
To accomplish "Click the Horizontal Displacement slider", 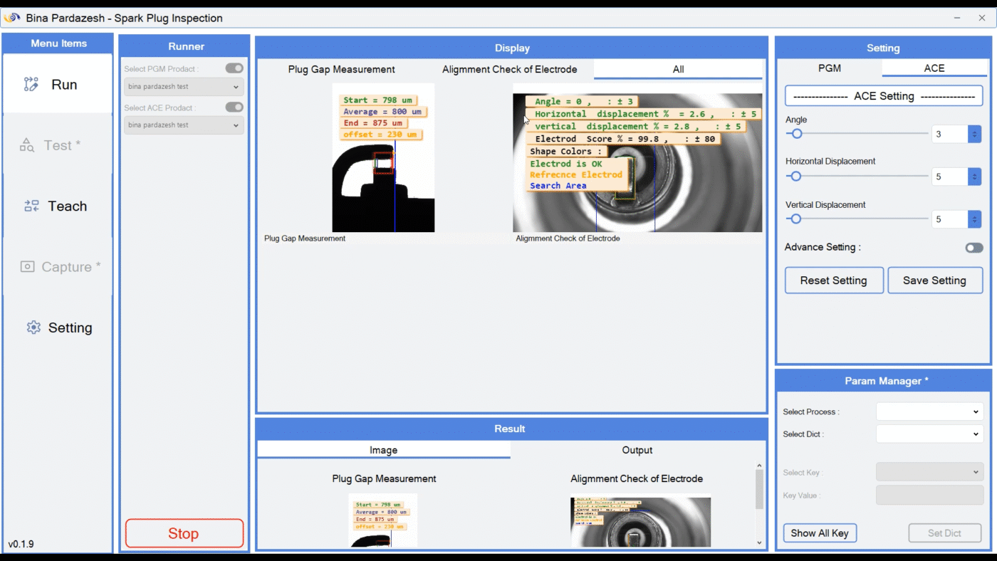I will (857, 177).
